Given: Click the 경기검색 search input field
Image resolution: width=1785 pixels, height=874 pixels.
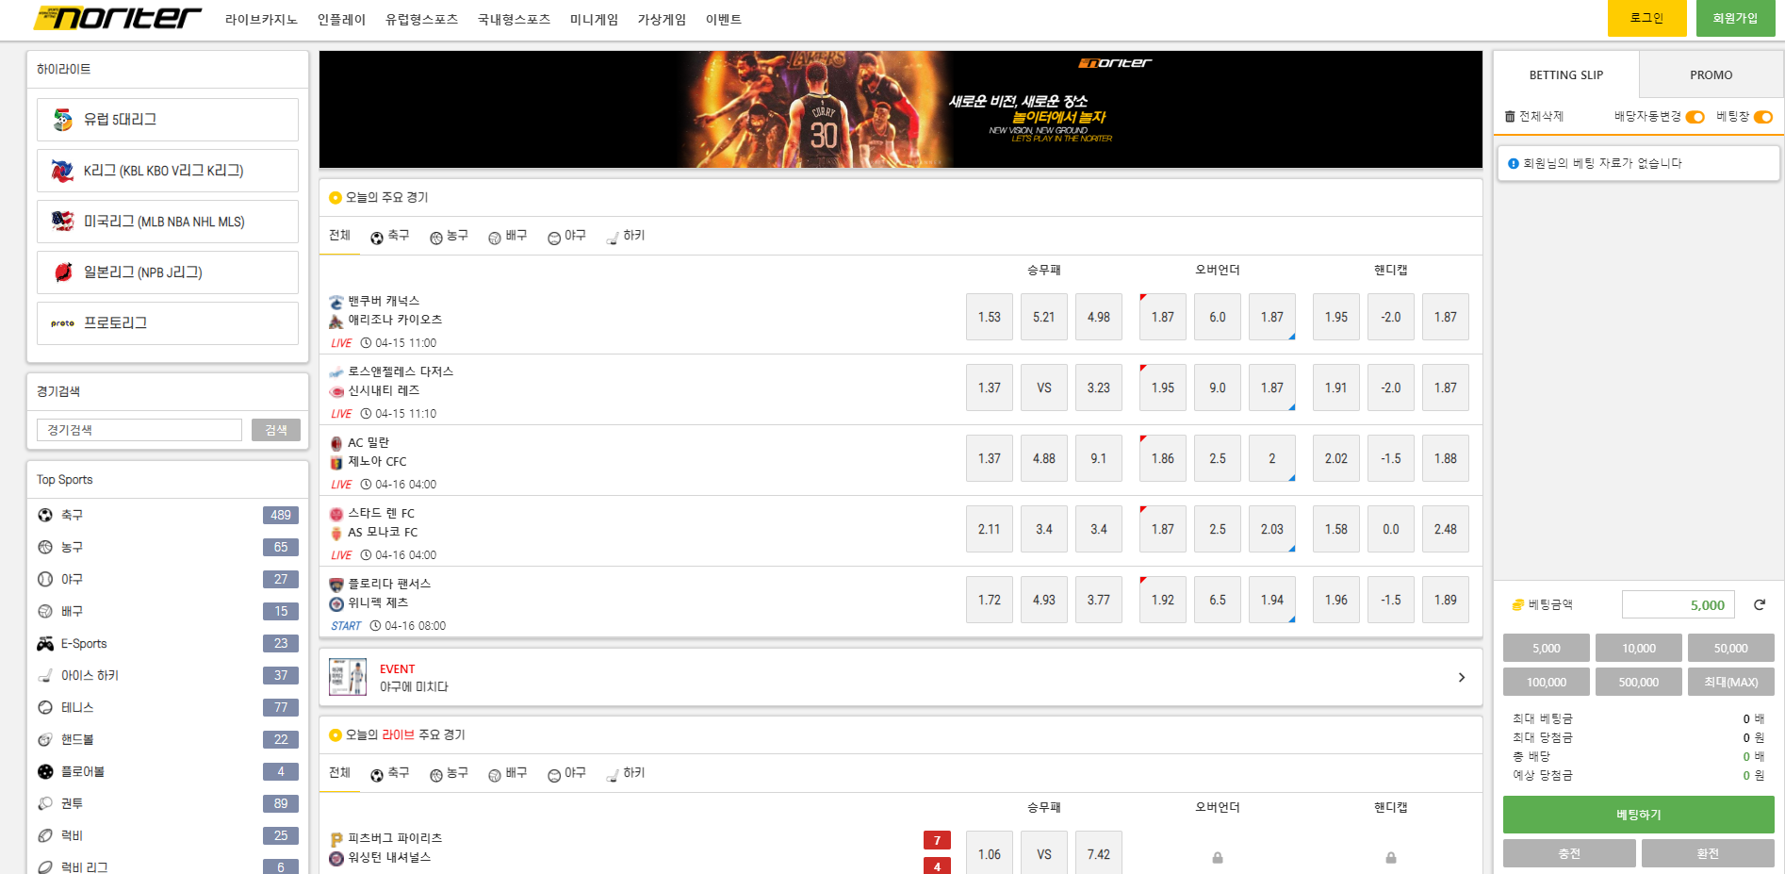Looking at the screenshot, I should click(139, 430).
